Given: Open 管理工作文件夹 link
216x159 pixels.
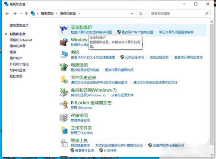Looking at the screenshot, I should [82, 133].
